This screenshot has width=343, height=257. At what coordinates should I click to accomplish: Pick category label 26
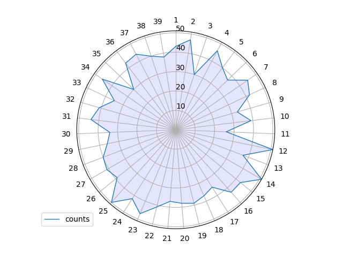(x=91, y=199)
